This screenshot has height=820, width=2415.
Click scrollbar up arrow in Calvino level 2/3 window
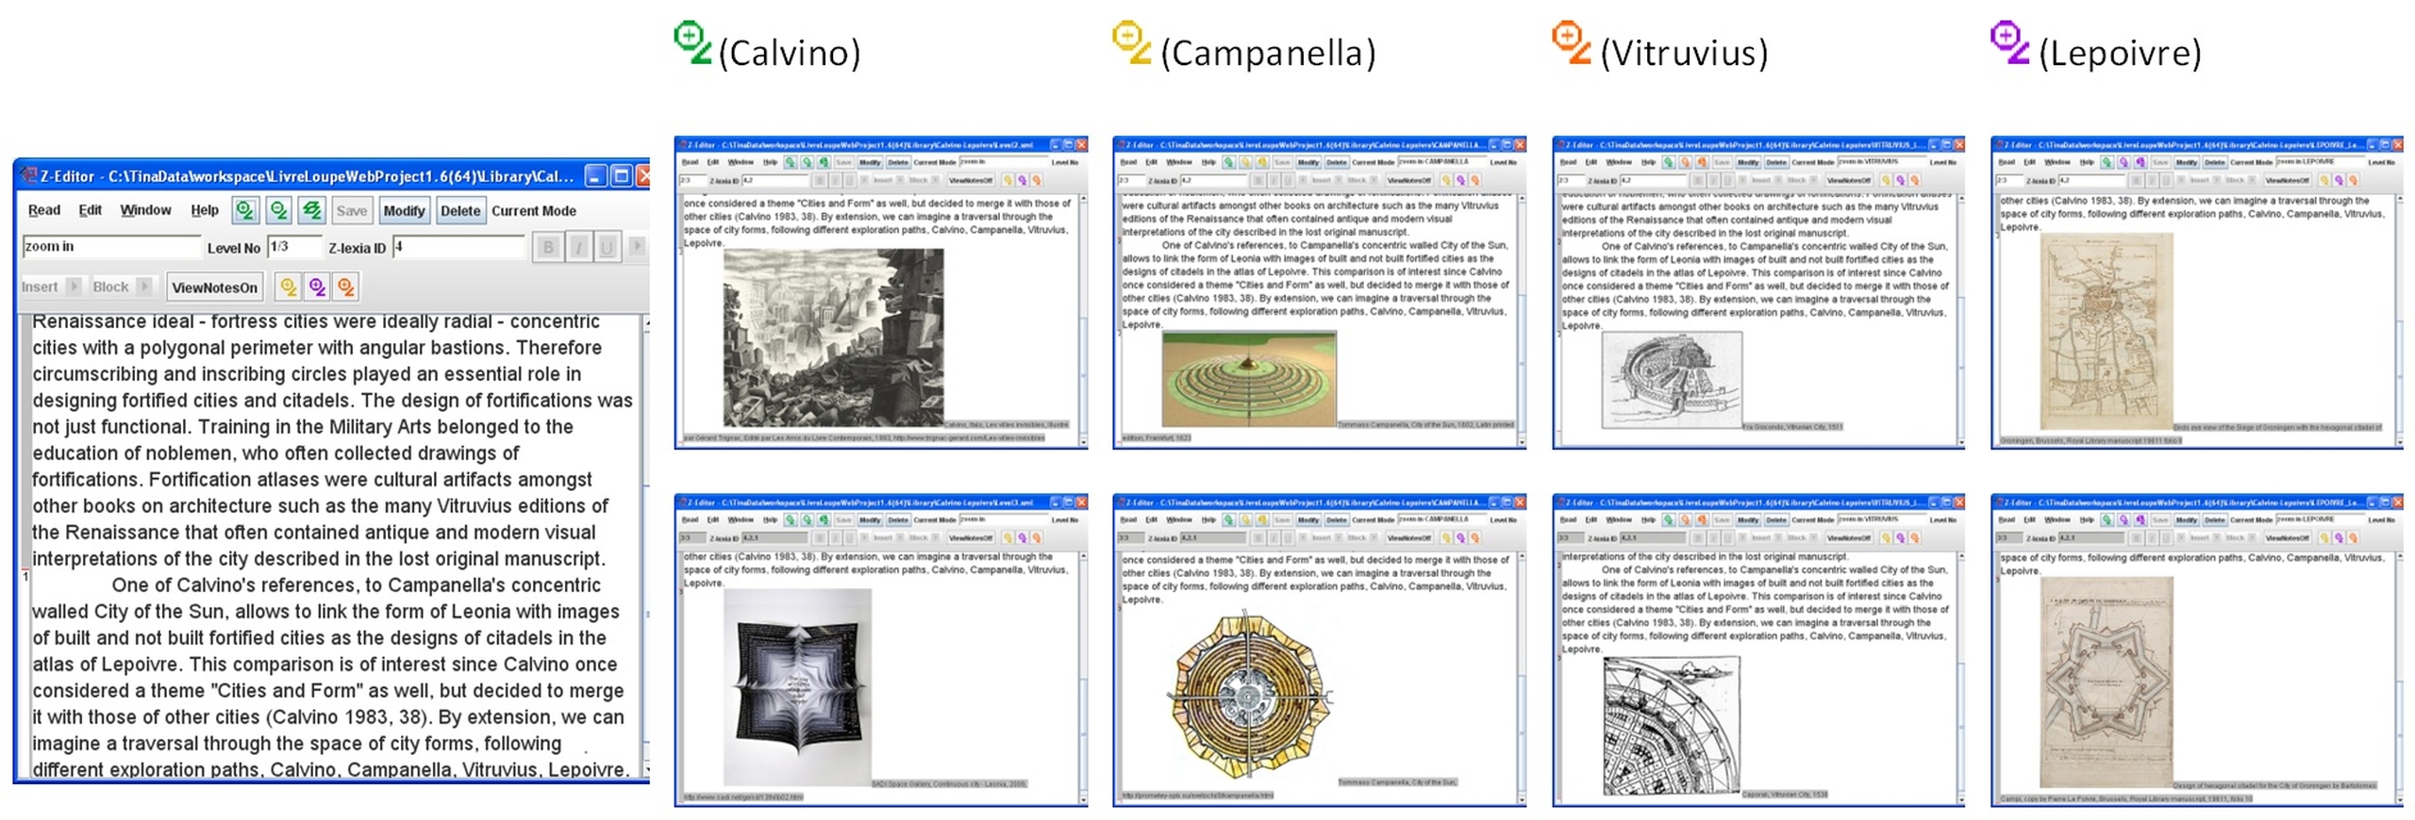tap(1082, 199)
